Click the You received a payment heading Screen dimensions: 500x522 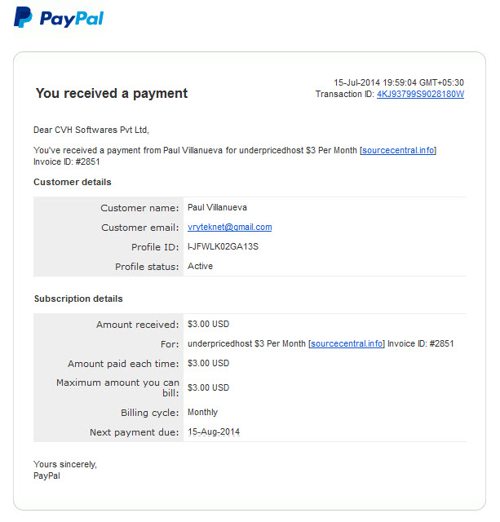[x=112, y=94]
